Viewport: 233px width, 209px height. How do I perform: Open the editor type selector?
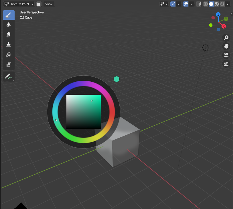pyautogui.click(x=6, y=4)
